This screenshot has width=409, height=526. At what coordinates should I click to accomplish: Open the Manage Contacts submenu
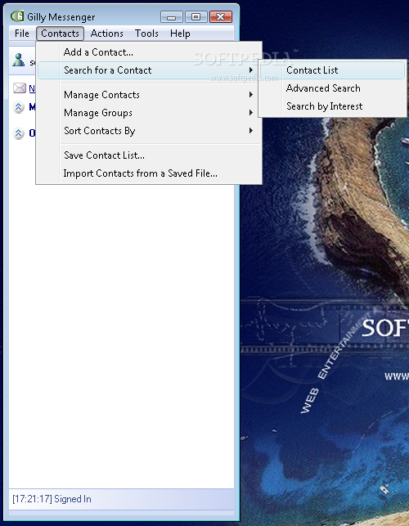tap(150, 95)
